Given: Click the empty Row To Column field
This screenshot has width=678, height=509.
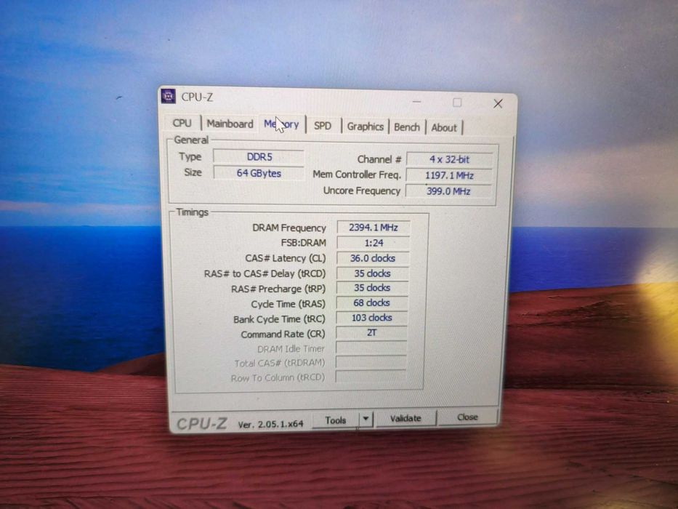Looking at the screenshot, I should pyautogui.click(x=371, y=377).
